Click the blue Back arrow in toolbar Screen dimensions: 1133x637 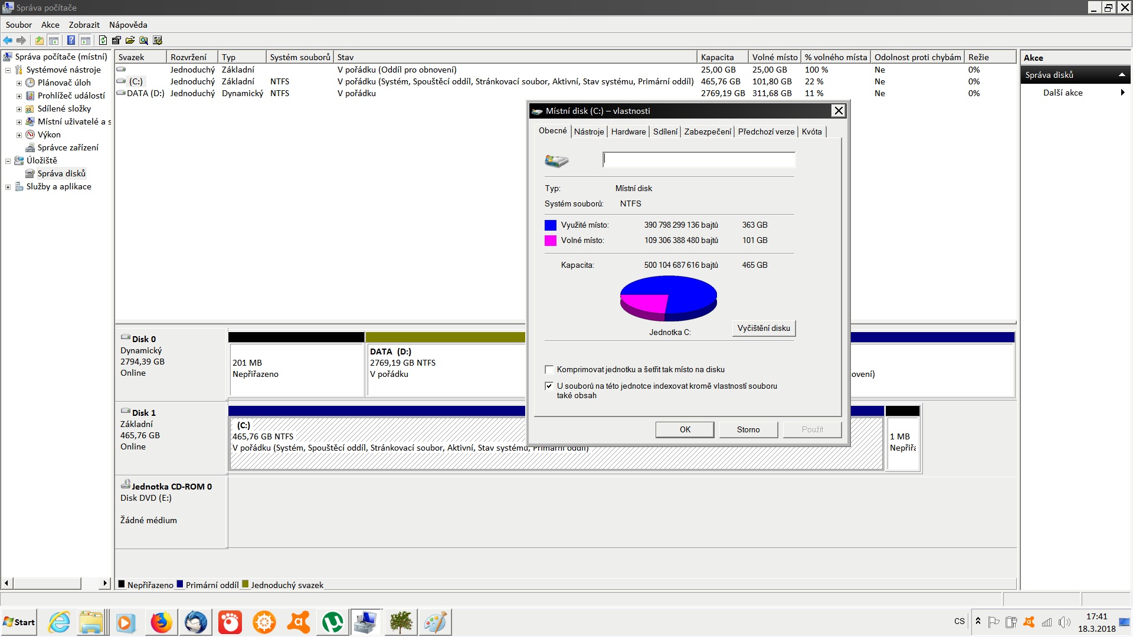point(8,40)
